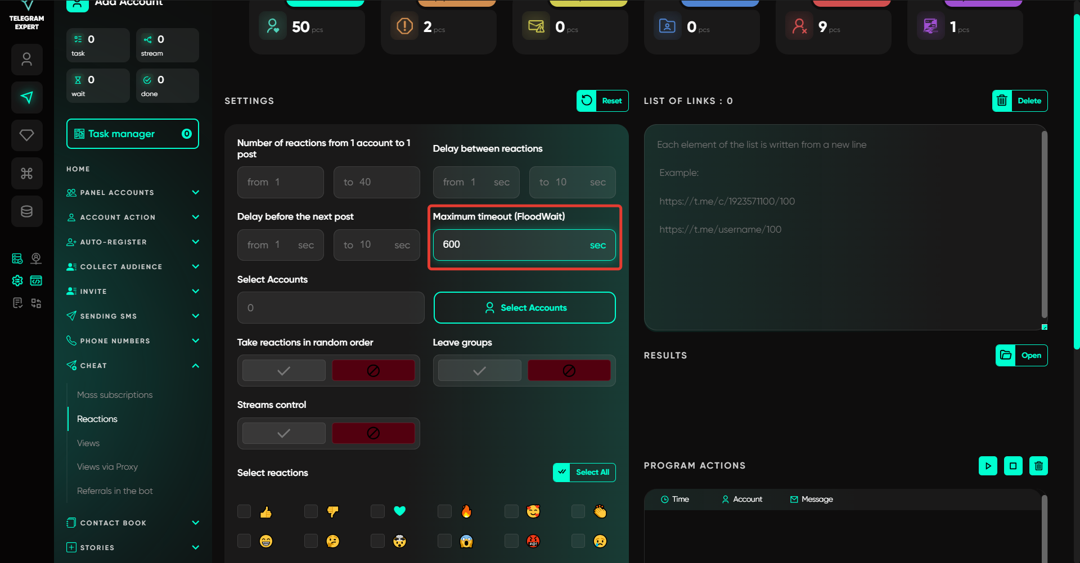Check the thumbs up reaction checkbox
This screenshot has width=1080, height=563.
click(244, 511)
